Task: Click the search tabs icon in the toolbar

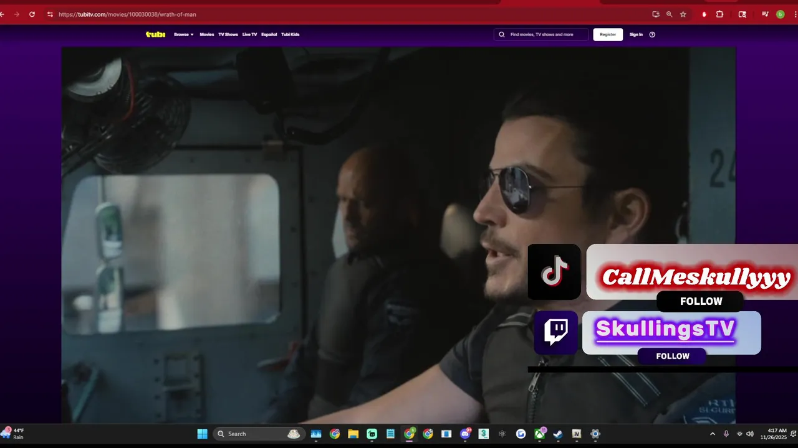Action: tap(742, 14)
